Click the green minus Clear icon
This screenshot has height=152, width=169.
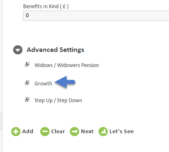click(45, 132)
